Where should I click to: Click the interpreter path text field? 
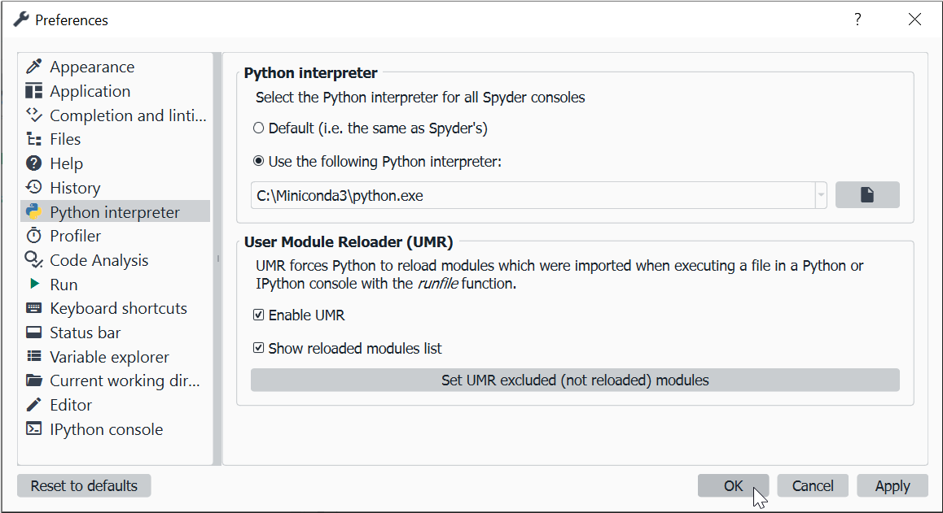coord(533,195)
